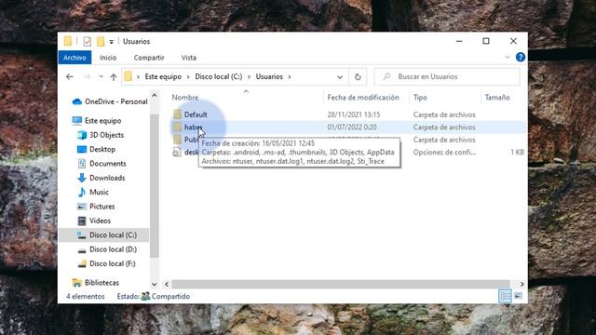This screenshot has width=596, height=335.
Task: Click the horizontal scrollbar right arrow
Action: 521,284
